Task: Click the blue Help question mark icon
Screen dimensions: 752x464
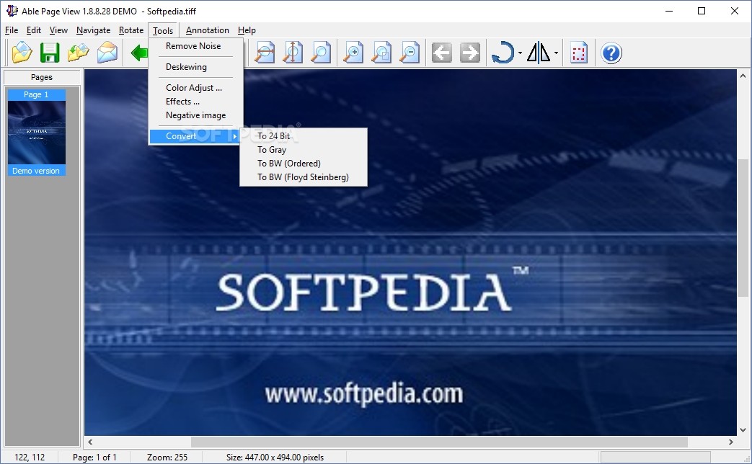Action: pos(611,53)
